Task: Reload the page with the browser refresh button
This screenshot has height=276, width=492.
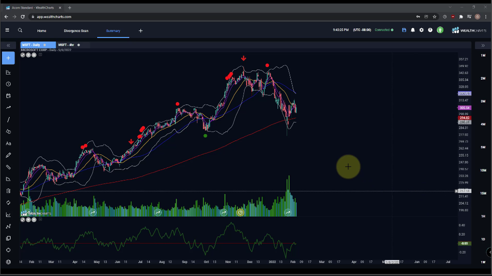Action: [23, 16]
